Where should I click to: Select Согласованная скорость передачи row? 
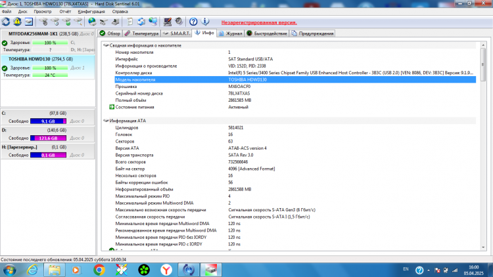pyautogui.click(x=295, y=217)
